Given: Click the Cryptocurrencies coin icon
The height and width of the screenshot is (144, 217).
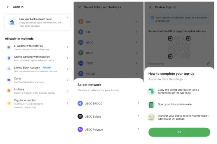Looking at the screenshot, I should pos(9,103).
